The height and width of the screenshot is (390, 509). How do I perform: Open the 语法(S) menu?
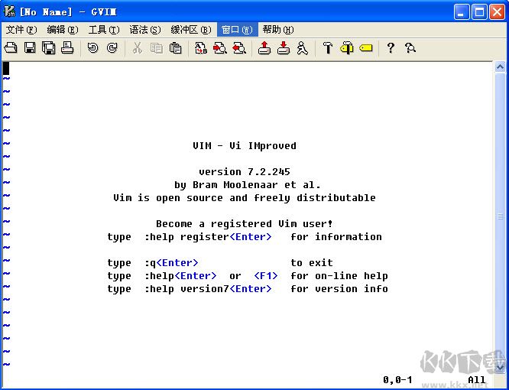coord(144,30)
